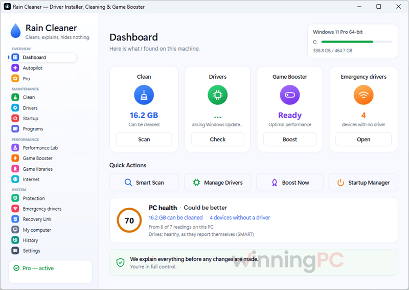Click the green chip icon on Drivers card
This screenshot has width=409, height=290.
coord(218,95)
